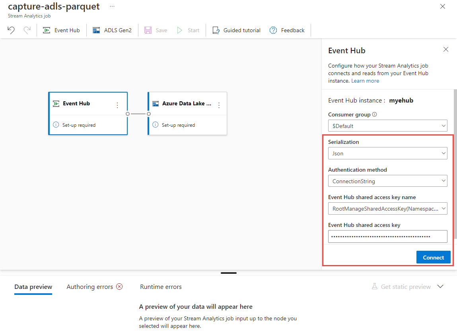The height and width of the screenshot is (335, 457).
Task: Click the Save toolbar button
Action: point(156,30)
